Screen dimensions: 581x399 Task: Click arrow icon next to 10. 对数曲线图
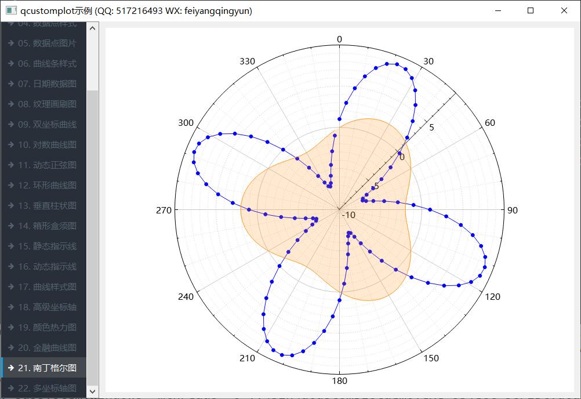pos(11,145)
